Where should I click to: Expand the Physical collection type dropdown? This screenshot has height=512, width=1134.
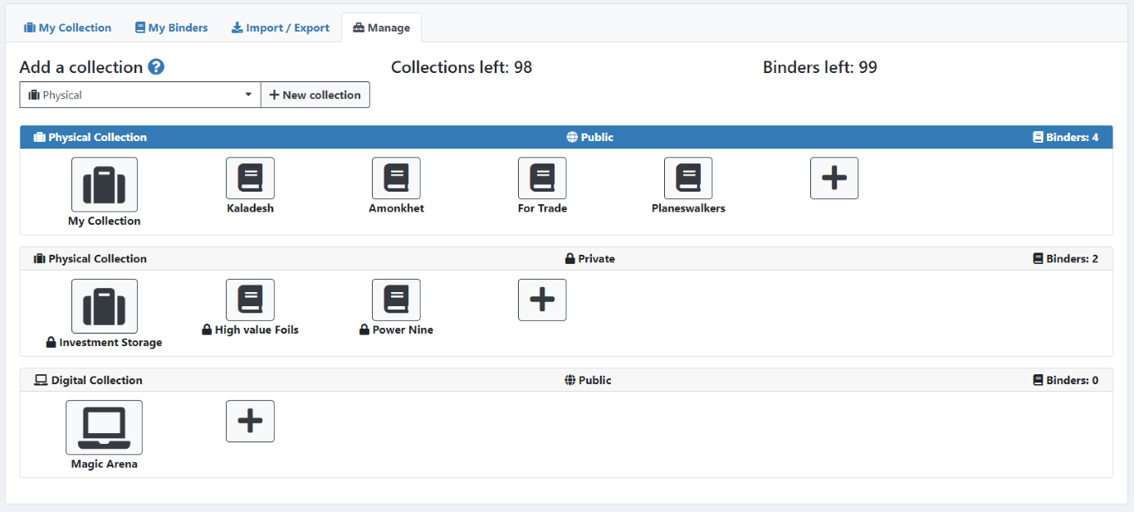coord(140,95)
